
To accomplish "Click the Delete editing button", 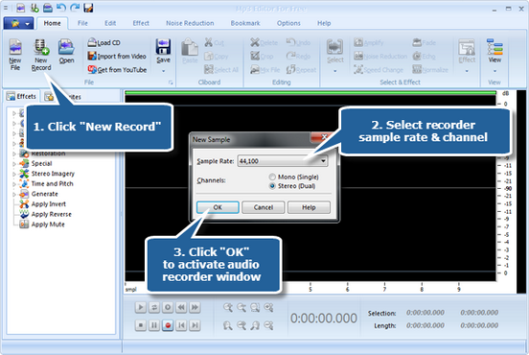I will click(264, 42).
